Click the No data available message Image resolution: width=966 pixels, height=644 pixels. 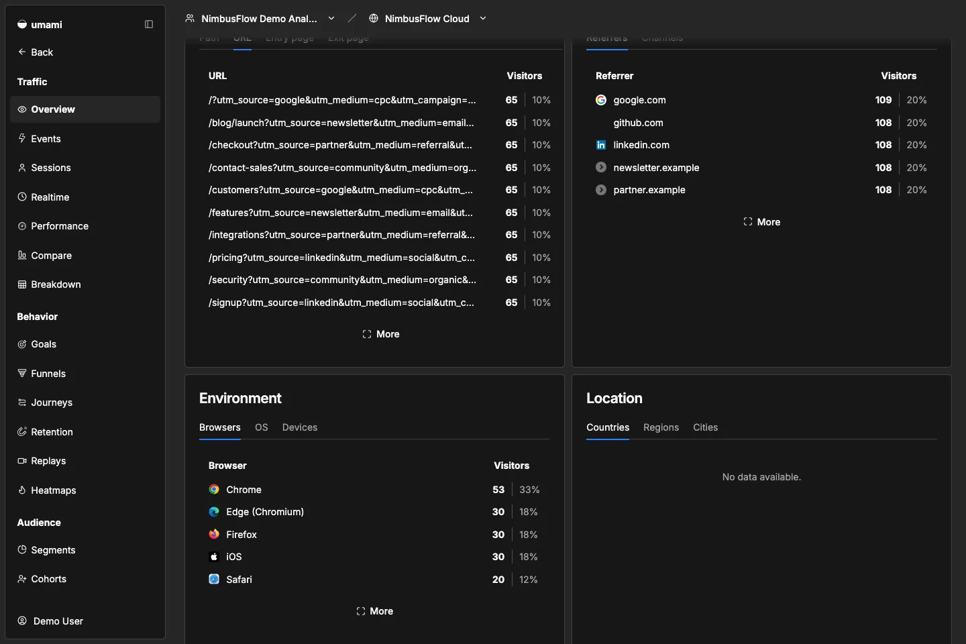click(761, 477)
